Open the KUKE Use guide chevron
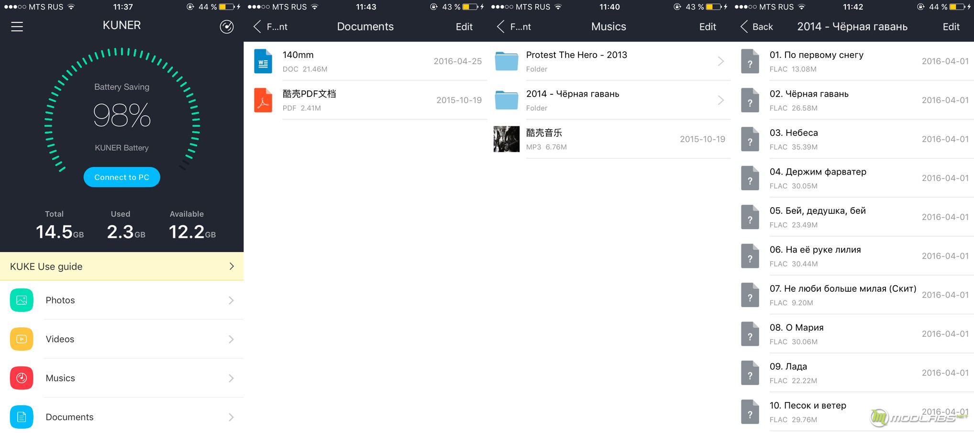Viewport: 974px width, 433px height. coord(232,266)
